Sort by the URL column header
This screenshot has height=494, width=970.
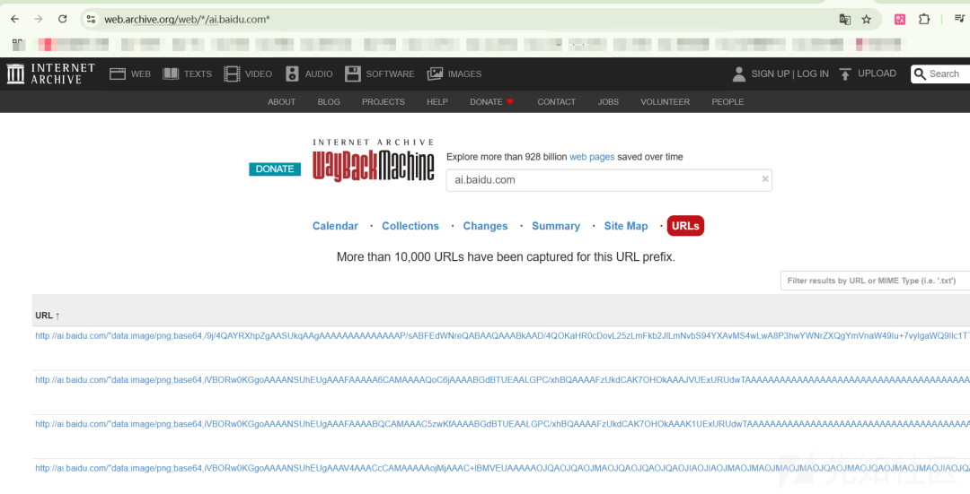click(x=48, y=316)
